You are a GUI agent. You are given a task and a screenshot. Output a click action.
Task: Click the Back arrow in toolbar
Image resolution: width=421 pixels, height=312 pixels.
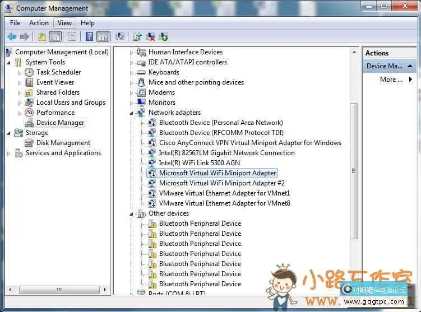tap(11, 37)
